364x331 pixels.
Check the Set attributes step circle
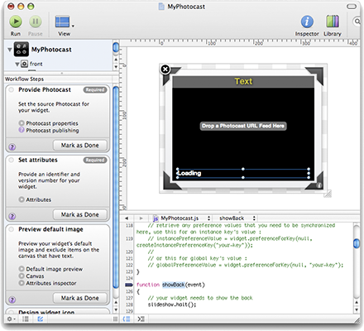[x=12, y=160]
